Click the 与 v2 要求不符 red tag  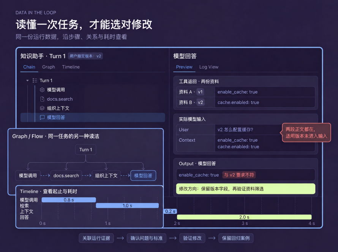tap(239, 175)
